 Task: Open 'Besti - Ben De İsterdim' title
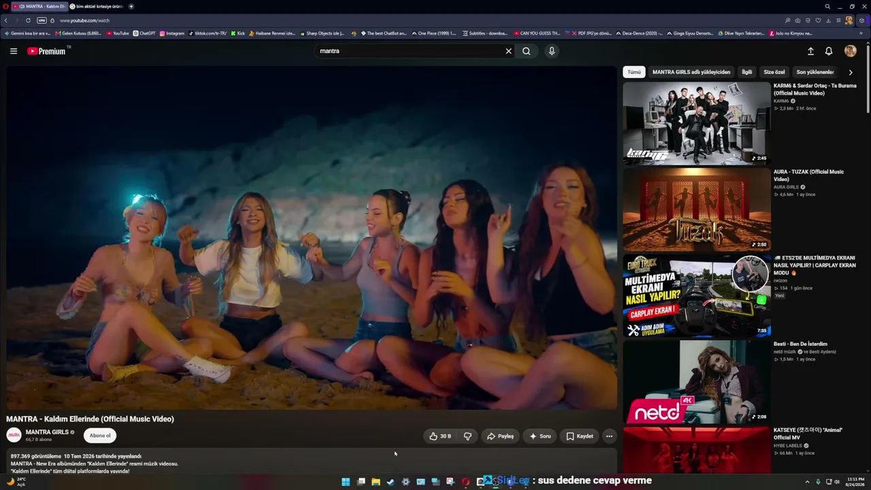(x=800, y=344)
